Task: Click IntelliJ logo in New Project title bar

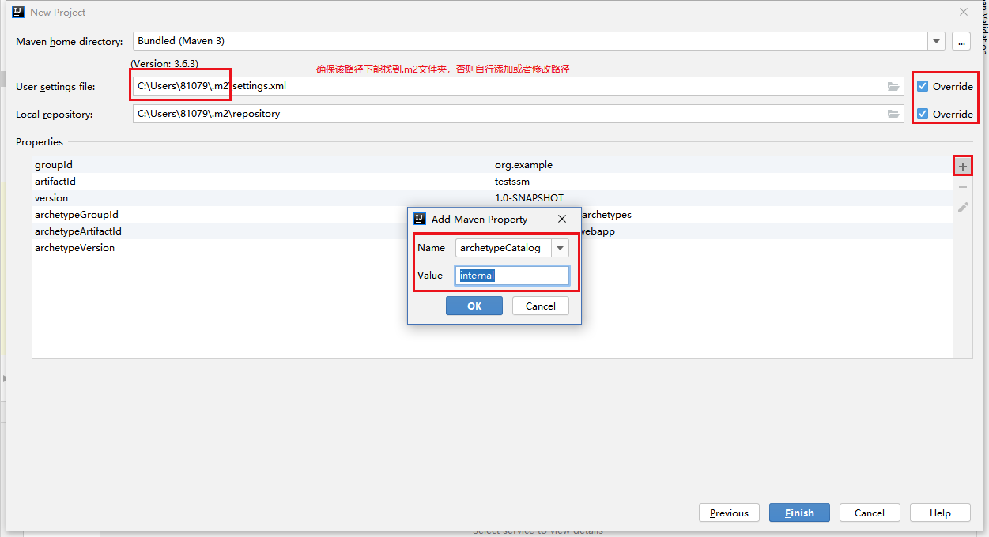Action: point(19,12)
